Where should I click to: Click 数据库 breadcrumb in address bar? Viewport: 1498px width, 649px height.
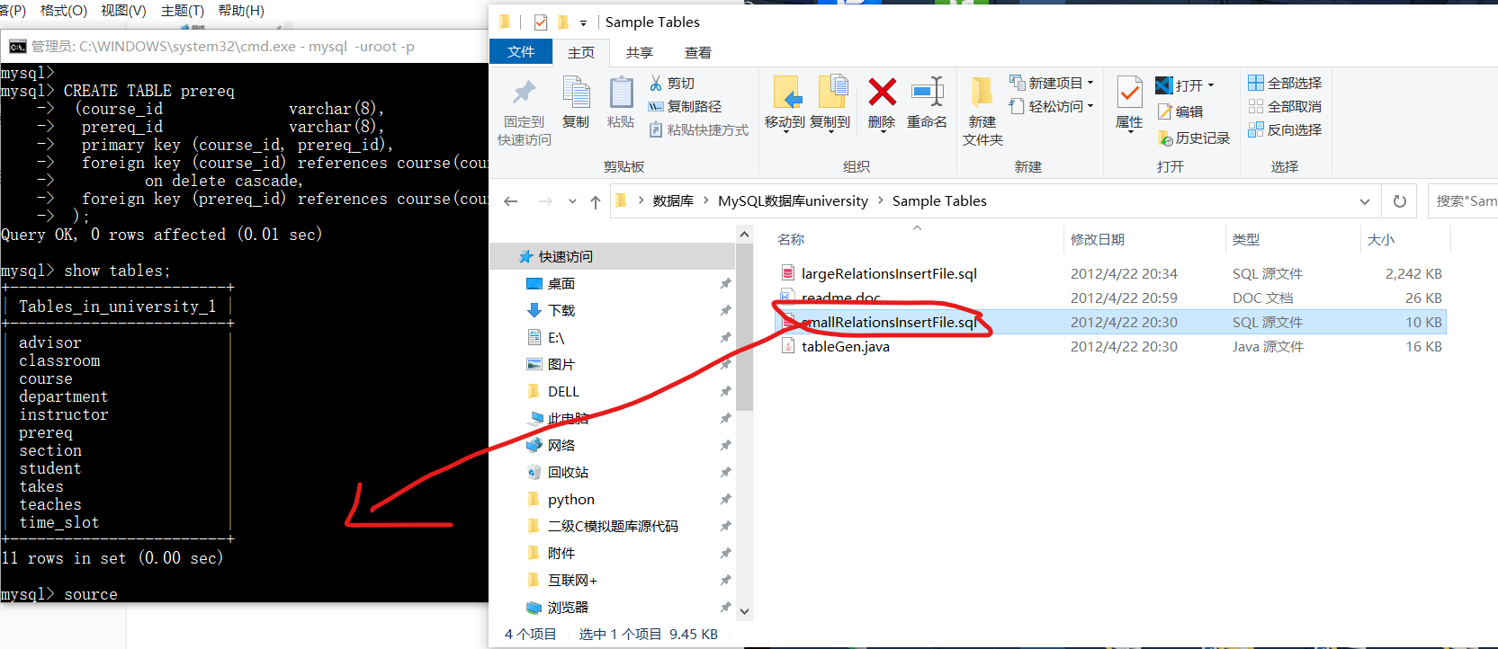tap(673, 201)
